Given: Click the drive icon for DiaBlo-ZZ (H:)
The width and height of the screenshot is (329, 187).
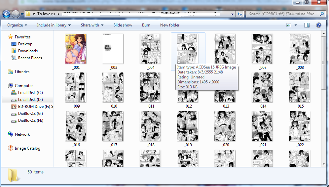Looking at the screenshot, I should tap(14, 120).
